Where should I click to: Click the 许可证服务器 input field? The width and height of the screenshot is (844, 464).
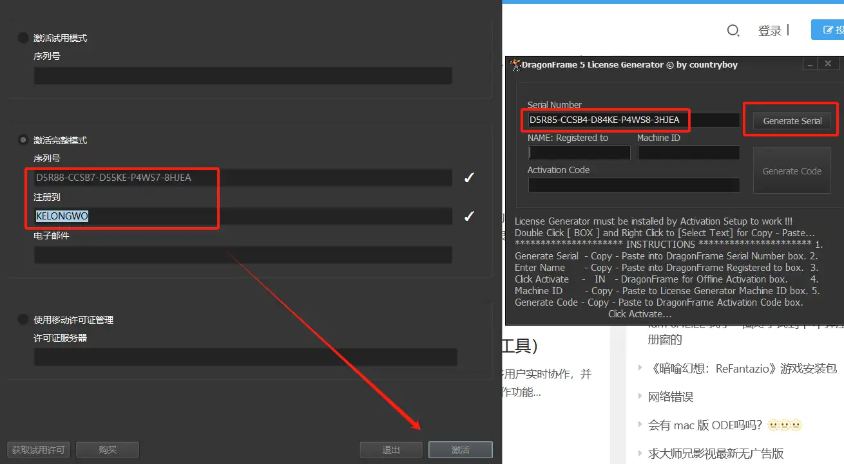click(245, 357)
